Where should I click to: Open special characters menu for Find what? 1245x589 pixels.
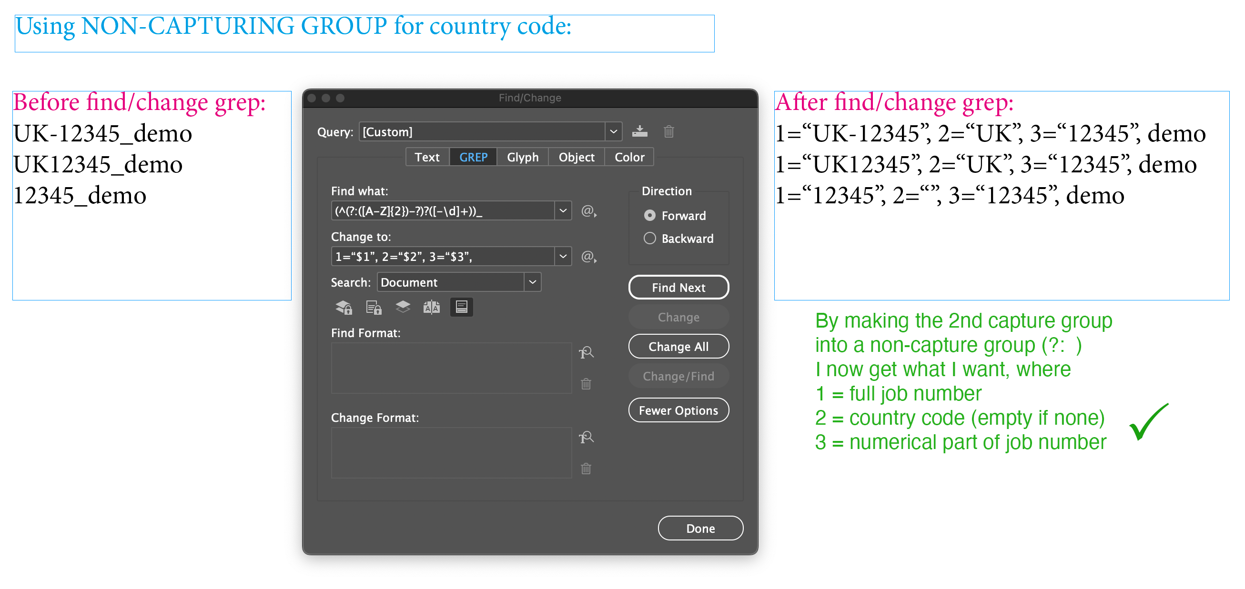point(588,211)
